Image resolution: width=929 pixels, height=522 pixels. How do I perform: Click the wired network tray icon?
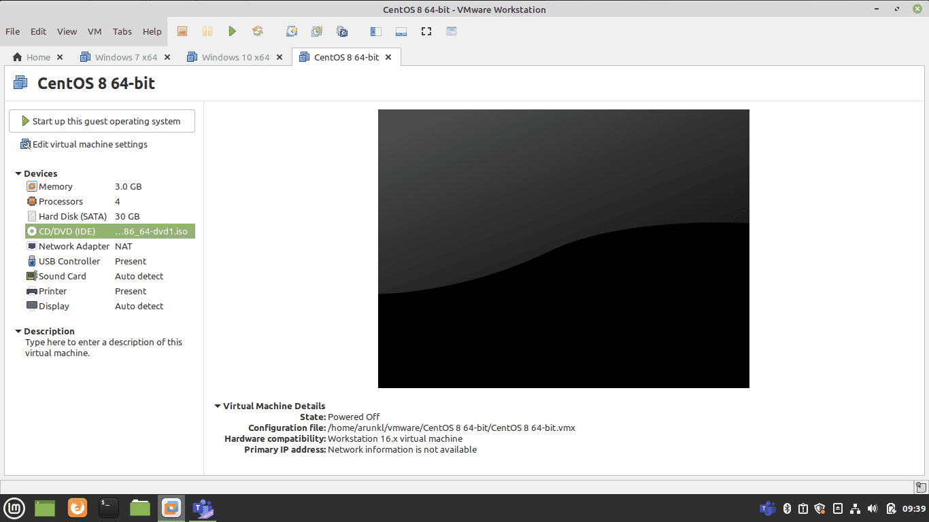[856, 508]
